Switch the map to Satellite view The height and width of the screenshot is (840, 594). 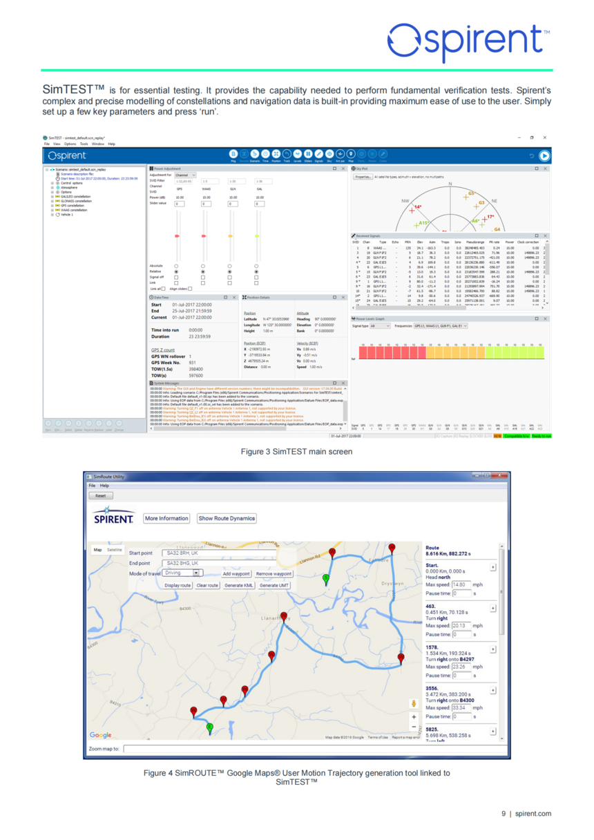(x=114, y=550)
